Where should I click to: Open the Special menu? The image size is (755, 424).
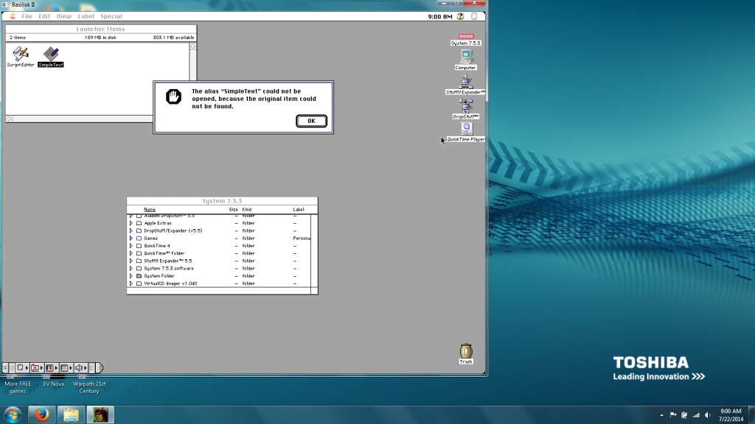coord(111,16)
